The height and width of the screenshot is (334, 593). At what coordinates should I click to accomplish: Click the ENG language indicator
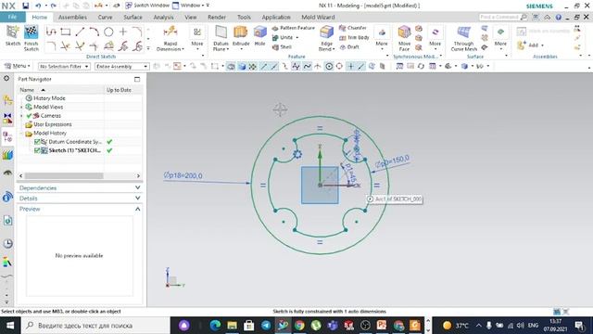click(x=534, y=326)
